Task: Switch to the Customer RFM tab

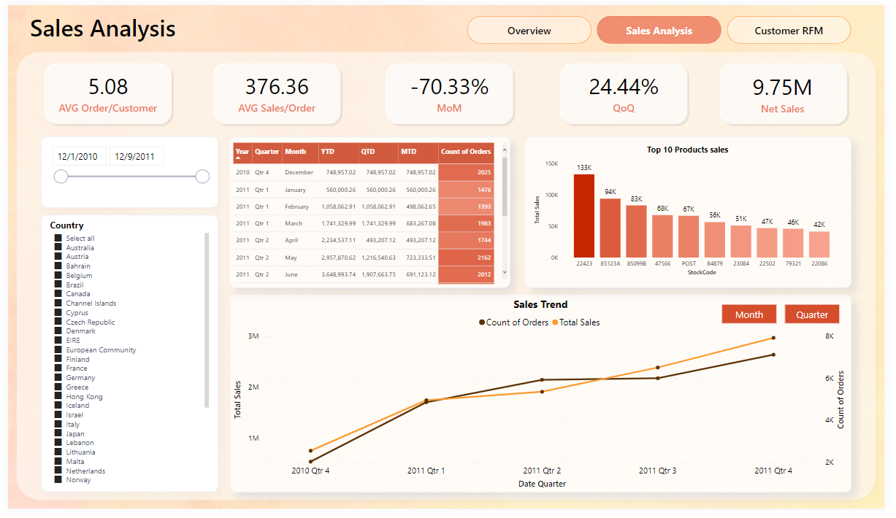Action: point(788,31)
